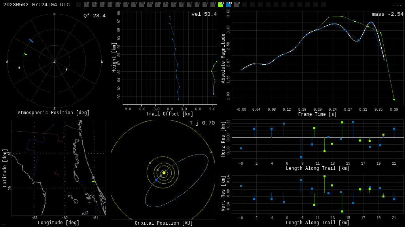The height and width of the screenshot is (227, 405).
Task: Click the Horz Res [km] axis label
Action: 223,139
